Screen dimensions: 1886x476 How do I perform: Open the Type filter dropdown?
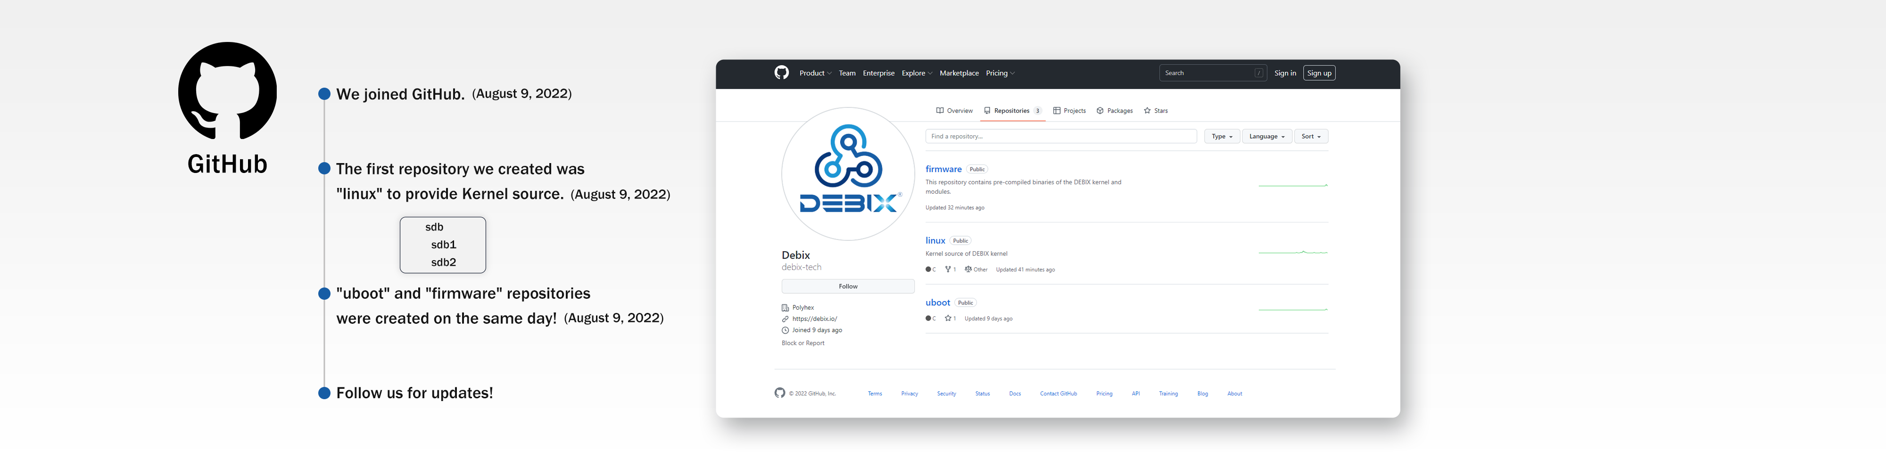point(1222,136)
